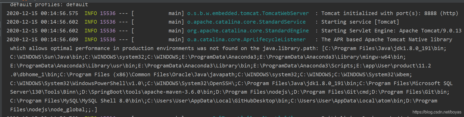Click the line starting 'which allows optimal performance'
464x117 pixels.
(x=228, y=49)
